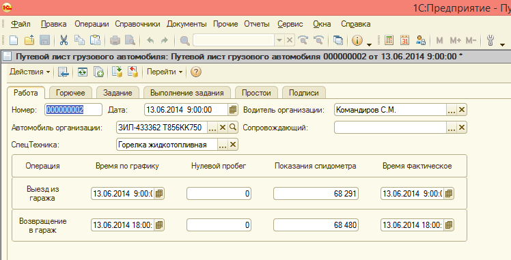
Task: Click the New document toolbar icon
Action: [x=14, y=40]
